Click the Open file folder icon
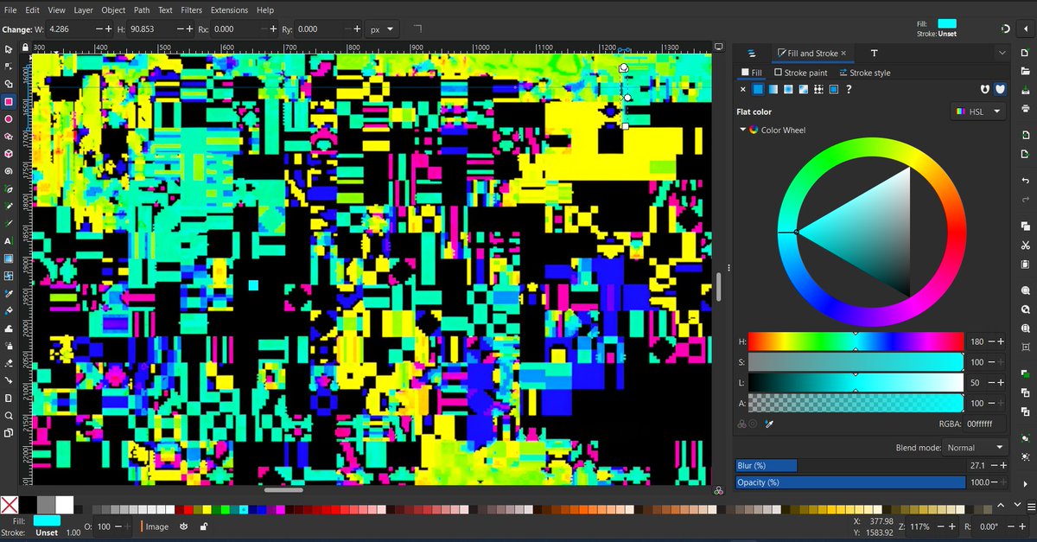The image size is (1037, 542). 1025,71
